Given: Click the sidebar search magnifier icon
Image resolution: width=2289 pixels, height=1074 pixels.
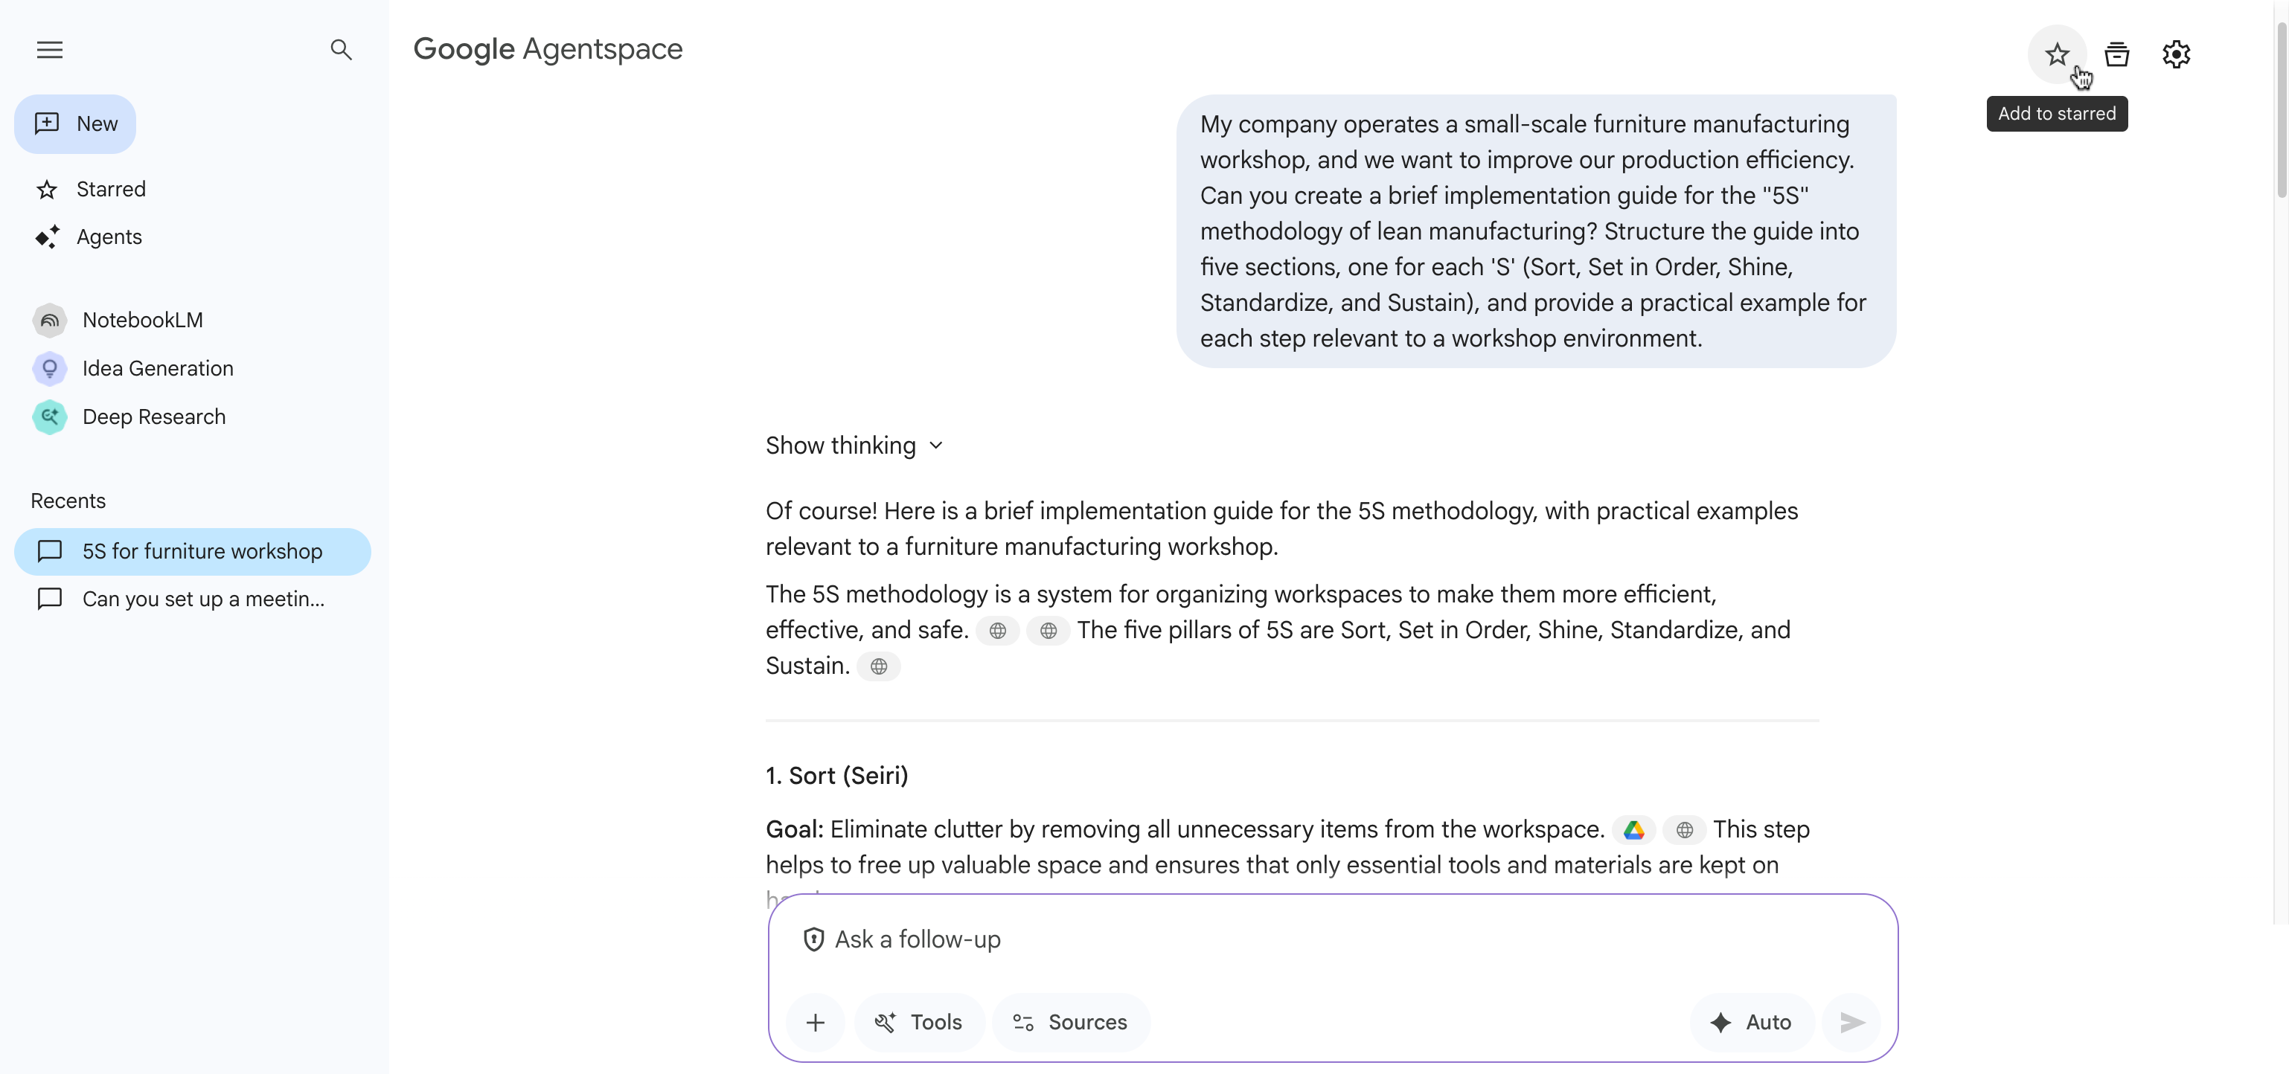Looking at the screenshot, I should click(x=342, y=50).
